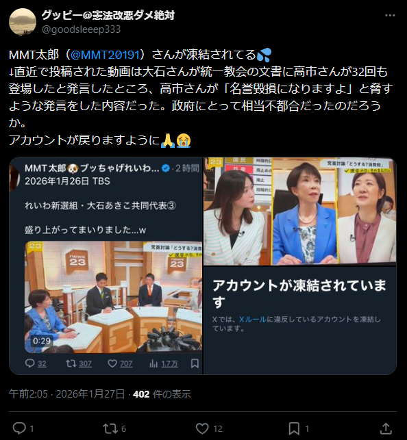Image resolution: width=407 pixels, height=440 pixels.
Task: Open the three-dot more options menu
Action: click(x=390, y=16)
